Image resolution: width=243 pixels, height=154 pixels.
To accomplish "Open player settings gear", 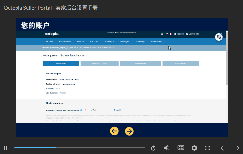I will tap(194, 148).
